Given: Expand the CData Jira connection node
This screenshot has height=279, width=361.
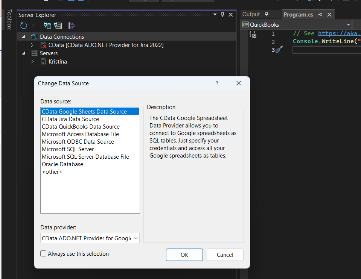Looking at the screenshot, I should [32, 45].
